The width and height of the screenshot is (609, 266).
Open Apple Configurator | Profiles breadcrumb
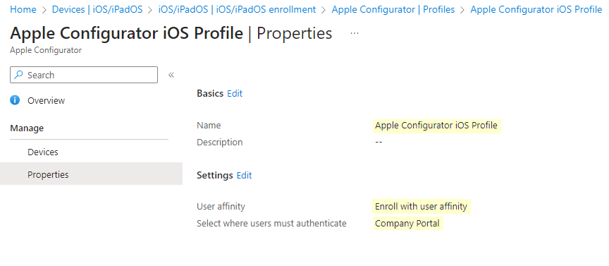click(393, 10)
